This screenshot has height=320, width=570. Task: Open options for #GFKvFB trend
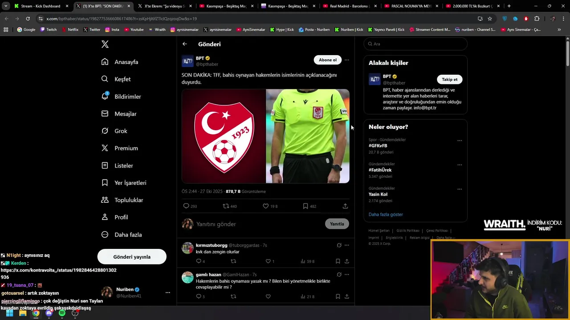pos(460,140)
